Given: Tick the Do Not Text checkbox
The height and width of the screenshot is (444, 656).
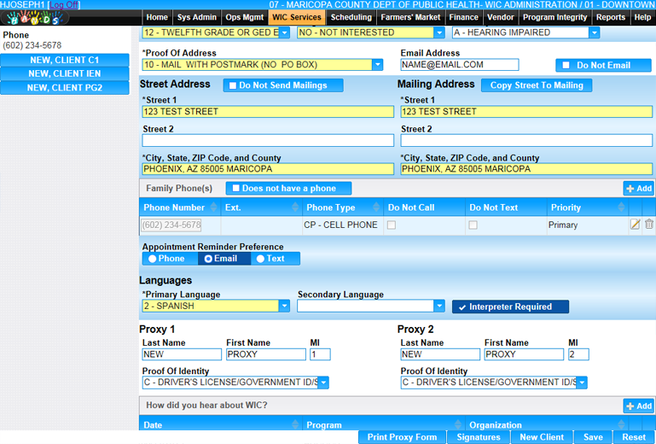Looking at the screenshot, I should pos(473,225).
